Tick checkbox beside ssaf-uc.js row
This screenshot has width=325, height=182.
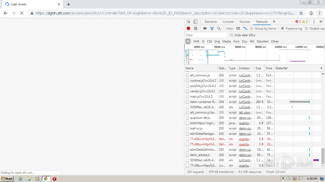pyautogui.click(x=187, y=128)
